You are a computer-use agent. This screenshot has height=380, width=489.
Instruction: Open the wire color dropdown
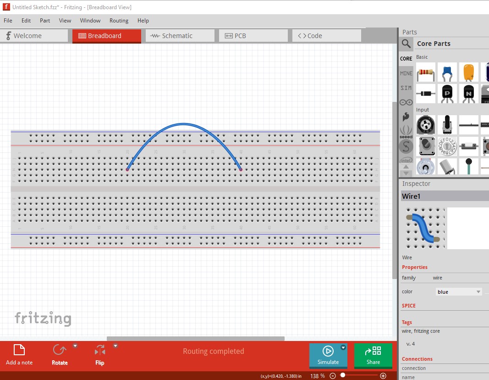click(x=459, y=292)
